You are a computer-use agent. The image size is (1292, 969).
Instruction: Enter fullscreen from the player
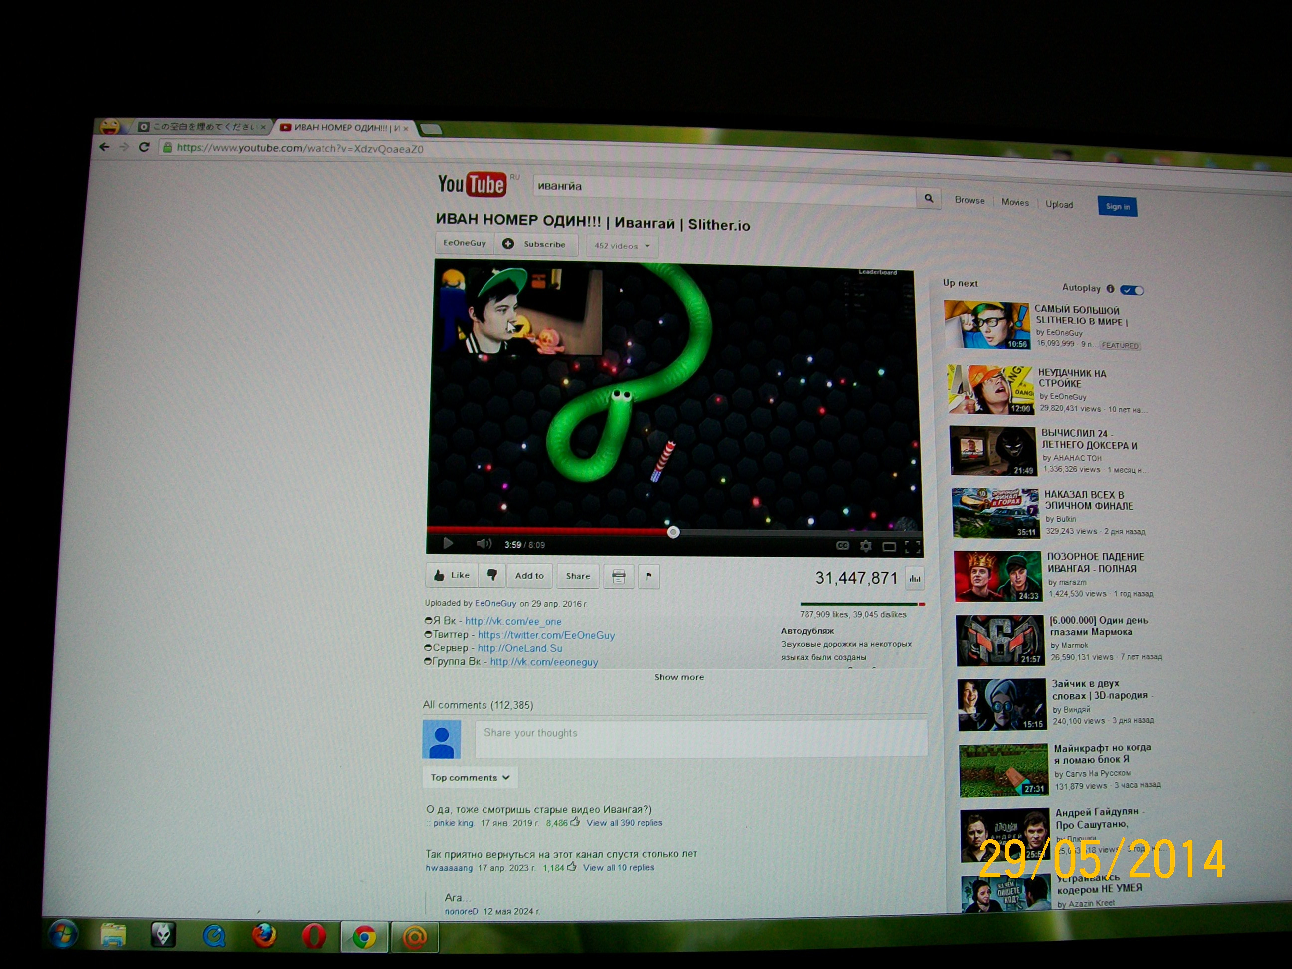tap(912, 547)
